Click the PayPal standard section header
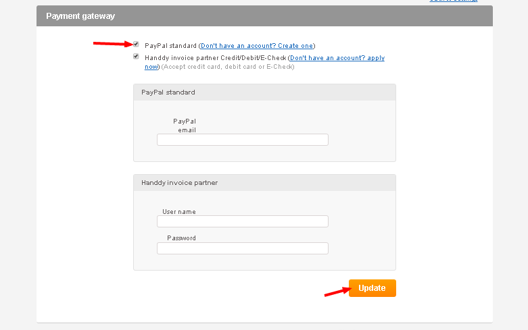 (x=264, y=92)
